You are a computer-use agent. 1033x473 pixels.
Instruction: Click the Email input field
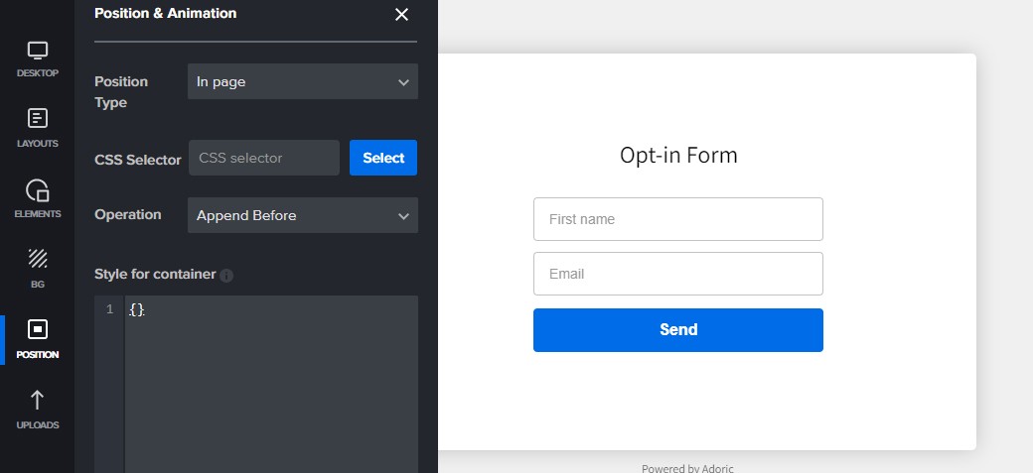point(677,274)
